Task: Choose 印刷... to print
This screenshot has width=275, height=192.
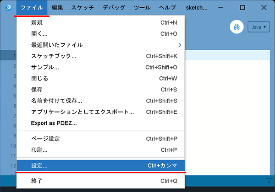Action: click(x=101, y=150)
